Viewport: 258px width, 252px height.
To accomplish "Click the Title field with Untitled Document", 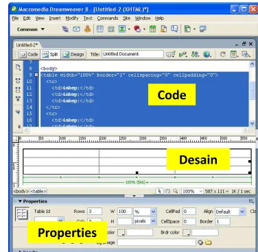I will click(x=132, y=54).
